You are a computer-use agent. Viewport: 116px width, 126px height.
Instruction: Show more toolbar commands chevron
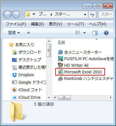click(29, 33)
